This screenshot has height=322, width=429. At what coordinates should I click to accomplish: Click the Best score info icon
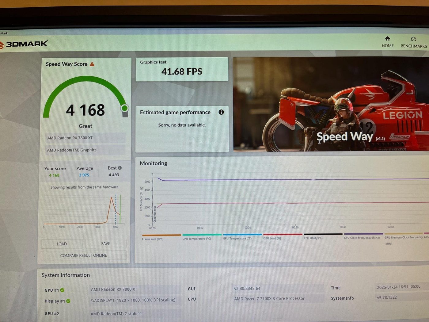(120, 168)
